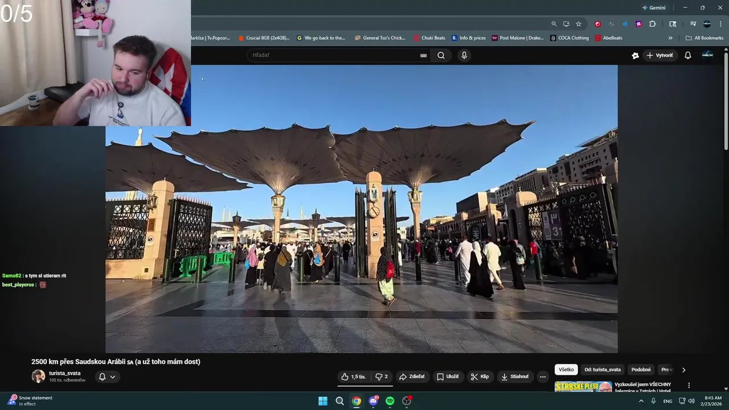Open volume control in system tray
Viewport: 729px width, 410px height.
691,401
